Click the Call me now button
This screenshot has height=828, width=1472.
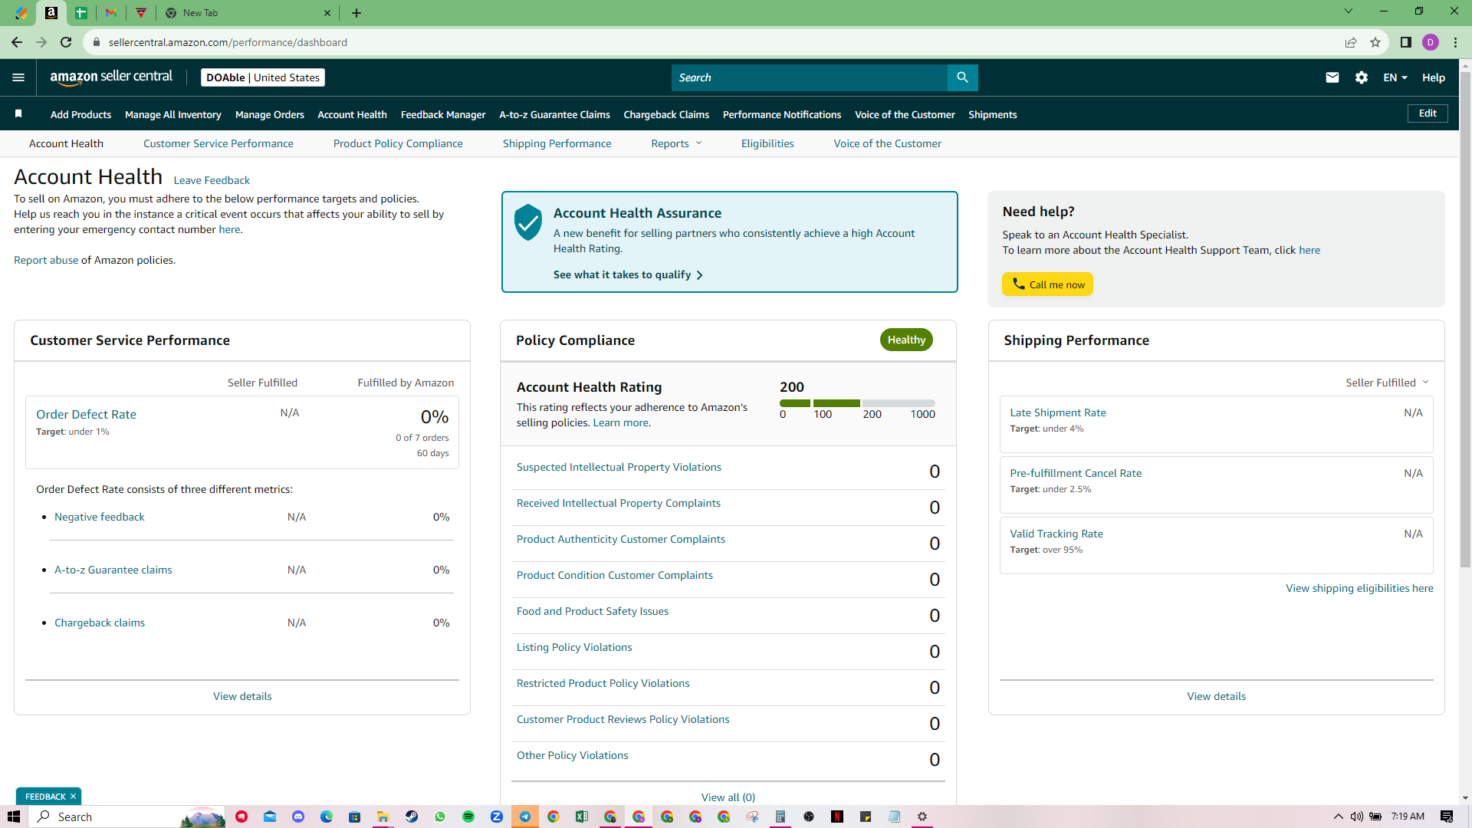coord(1047,284)
